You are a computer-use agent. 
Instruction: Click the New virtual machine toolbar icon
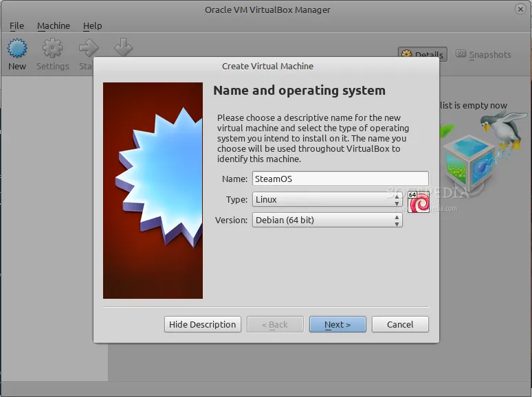coord(17,49)
